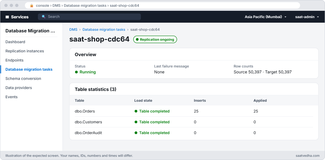
Task: Click the Inserts column header
Action: (200, 100)
